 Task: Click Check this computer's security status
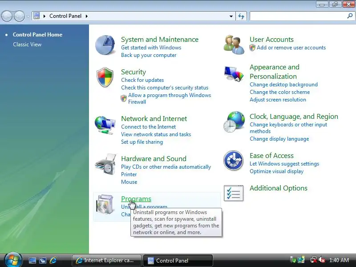[x=165, y=88]
